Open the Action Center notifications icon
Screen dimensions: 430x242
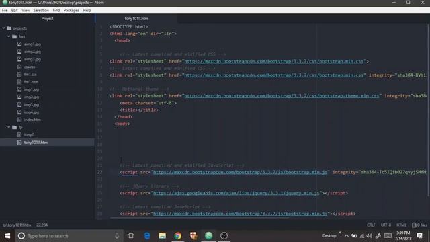[x=419, y=236]
